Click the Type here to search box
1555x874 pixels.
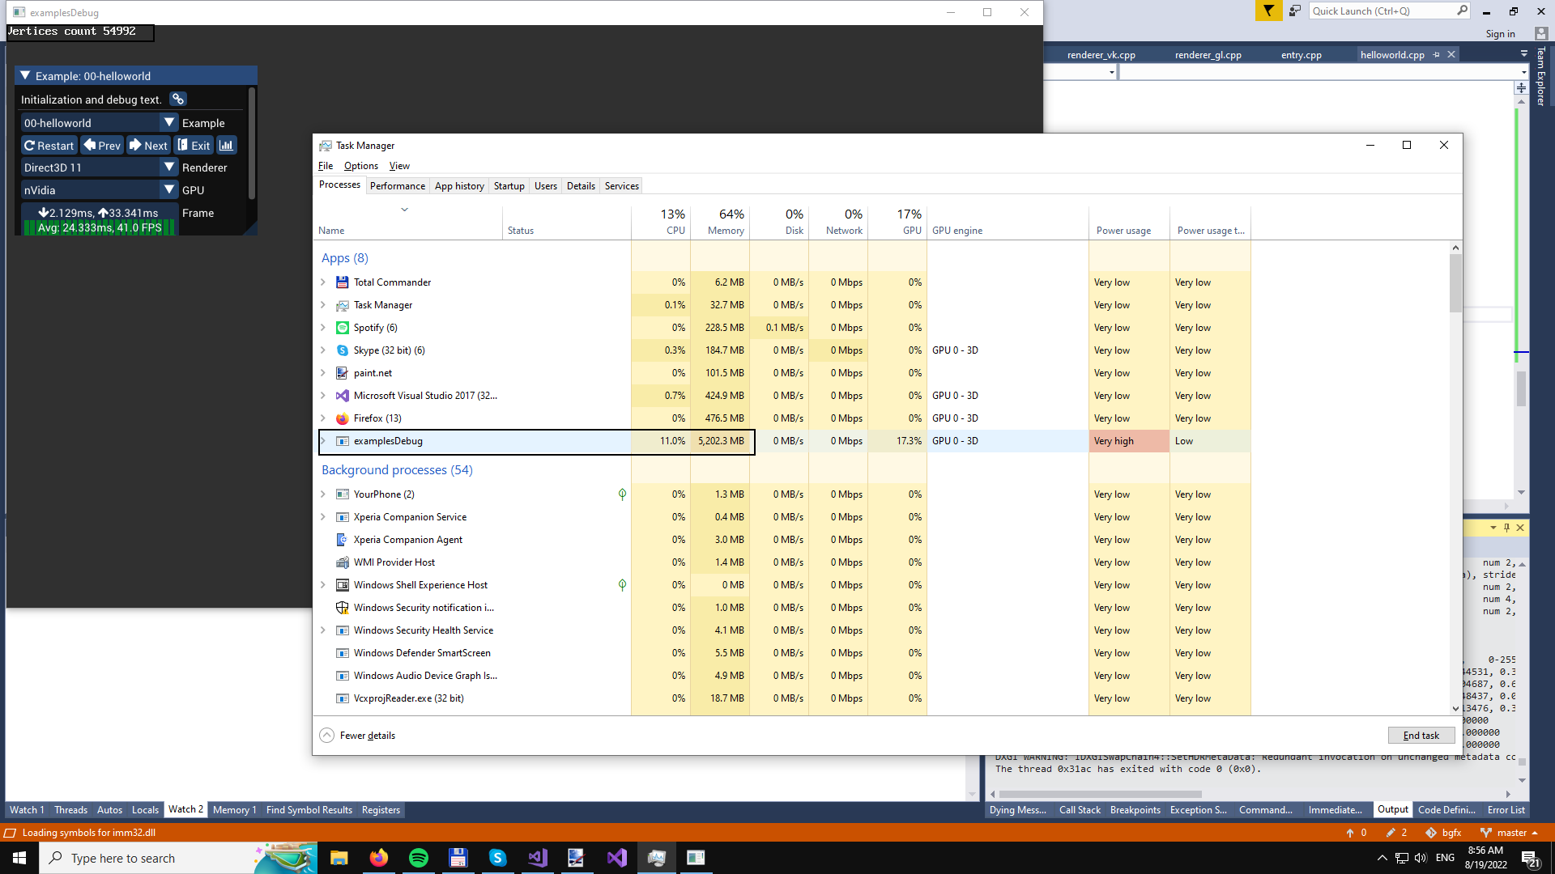point(146,859)
